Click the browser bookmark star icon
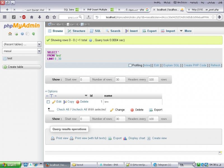224x168 pixels. click(x=54, y=17)
